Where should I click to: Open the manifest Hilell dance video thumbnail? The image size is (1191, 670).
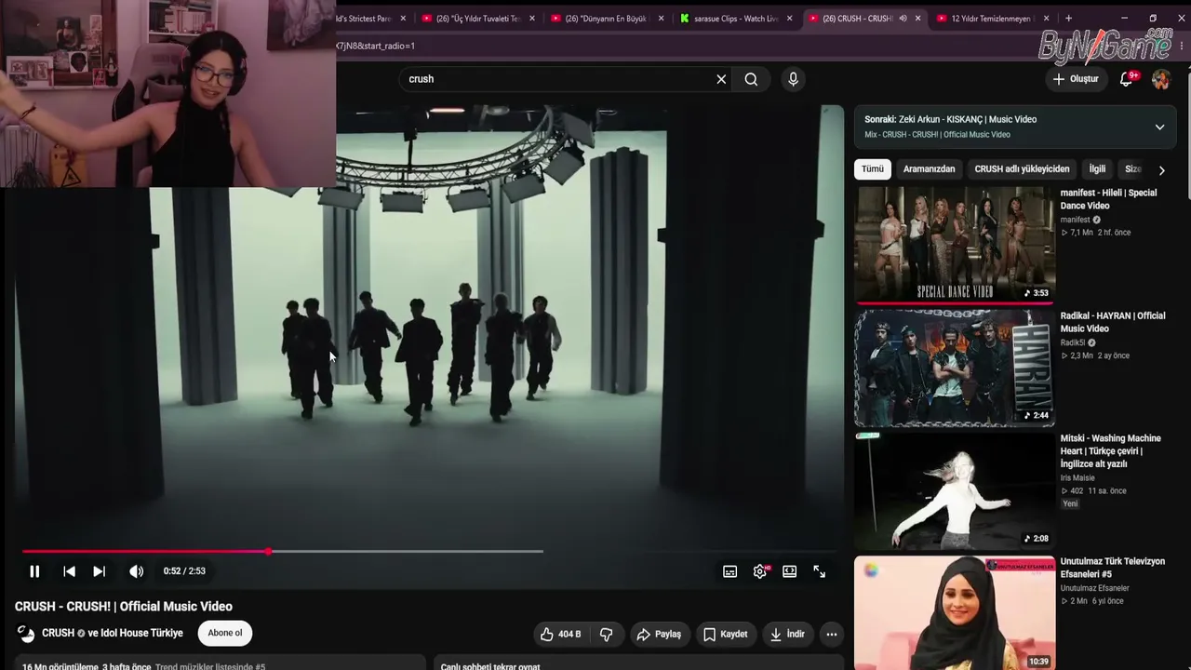pos(955,244)
